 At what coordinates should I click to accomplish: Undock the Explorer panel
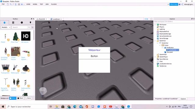point(192,19)
